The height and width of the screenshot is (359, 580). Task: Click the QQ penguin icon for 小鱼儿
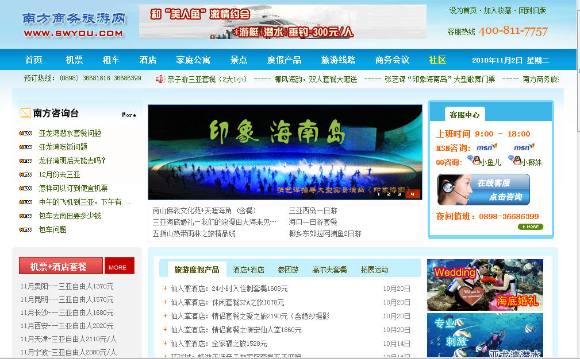point(476,161)
